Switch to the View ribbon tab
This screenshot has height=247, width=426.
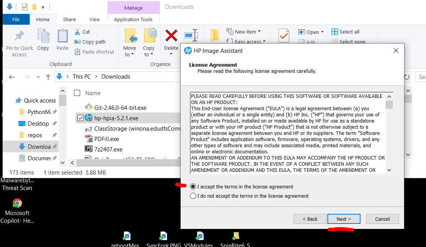tap(94, 19)
